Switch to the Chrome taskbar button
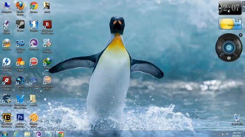The height and width of the screenshot is (137, 245). pyautogui.click(x=61, y=134)
